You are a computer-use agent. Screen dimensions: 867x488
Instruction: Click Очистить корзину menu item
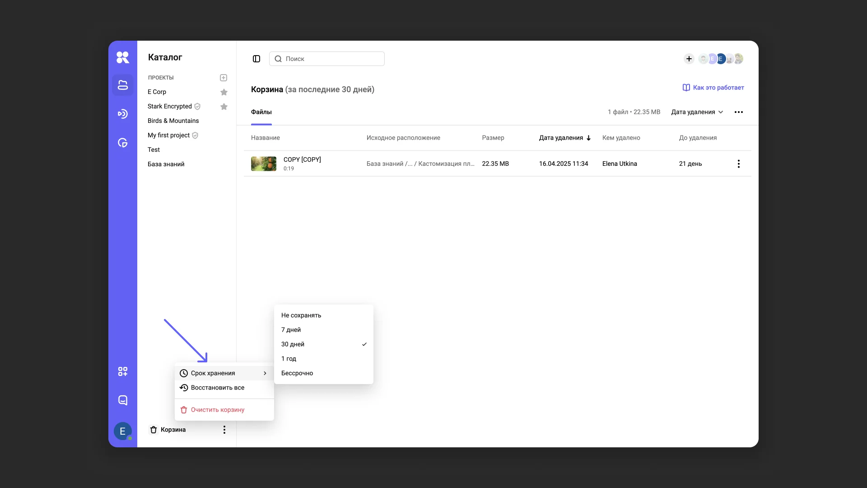tap(218, 410)
